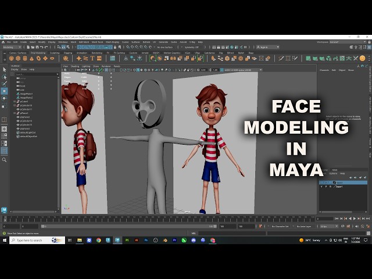This screenshot has width=372, height=279.
Task: Open the Sign In account dropdown
Action: [267, 47]
